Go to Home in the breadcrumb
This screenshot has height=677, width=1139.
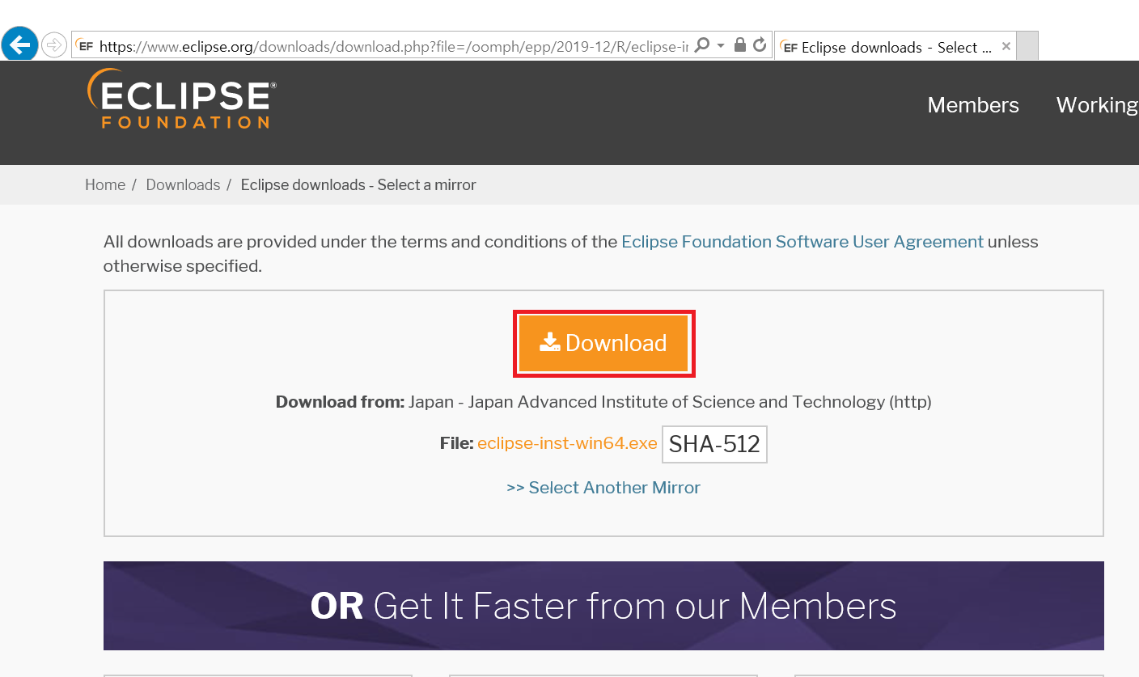tap(105, 184)
